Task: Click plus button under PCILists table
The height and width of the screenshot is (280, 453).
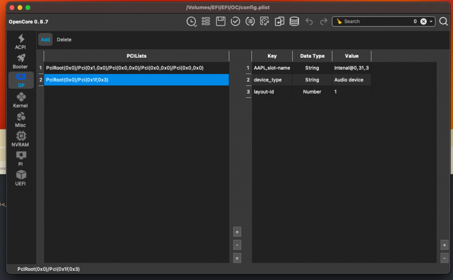Action: coord(237,232)
